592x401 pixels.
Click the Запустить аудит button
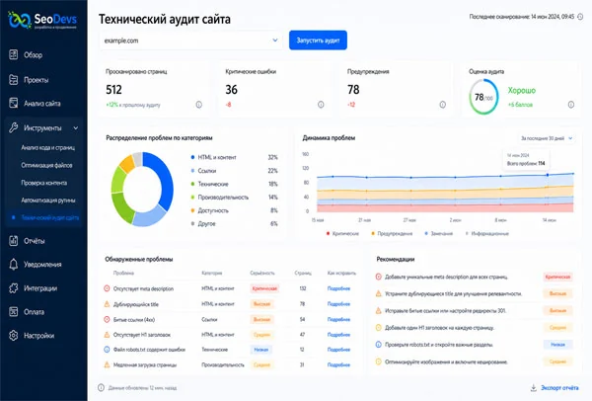click(318, 40)
